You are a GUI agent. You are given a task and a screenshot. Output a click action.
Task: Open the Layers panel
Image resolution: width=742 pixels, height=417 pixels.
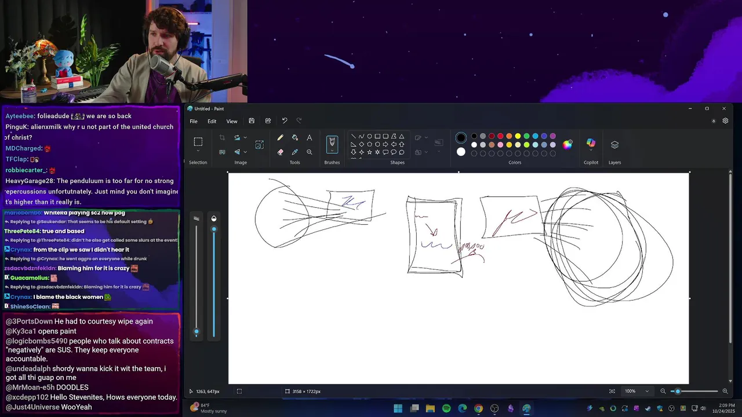click(614, 144)
